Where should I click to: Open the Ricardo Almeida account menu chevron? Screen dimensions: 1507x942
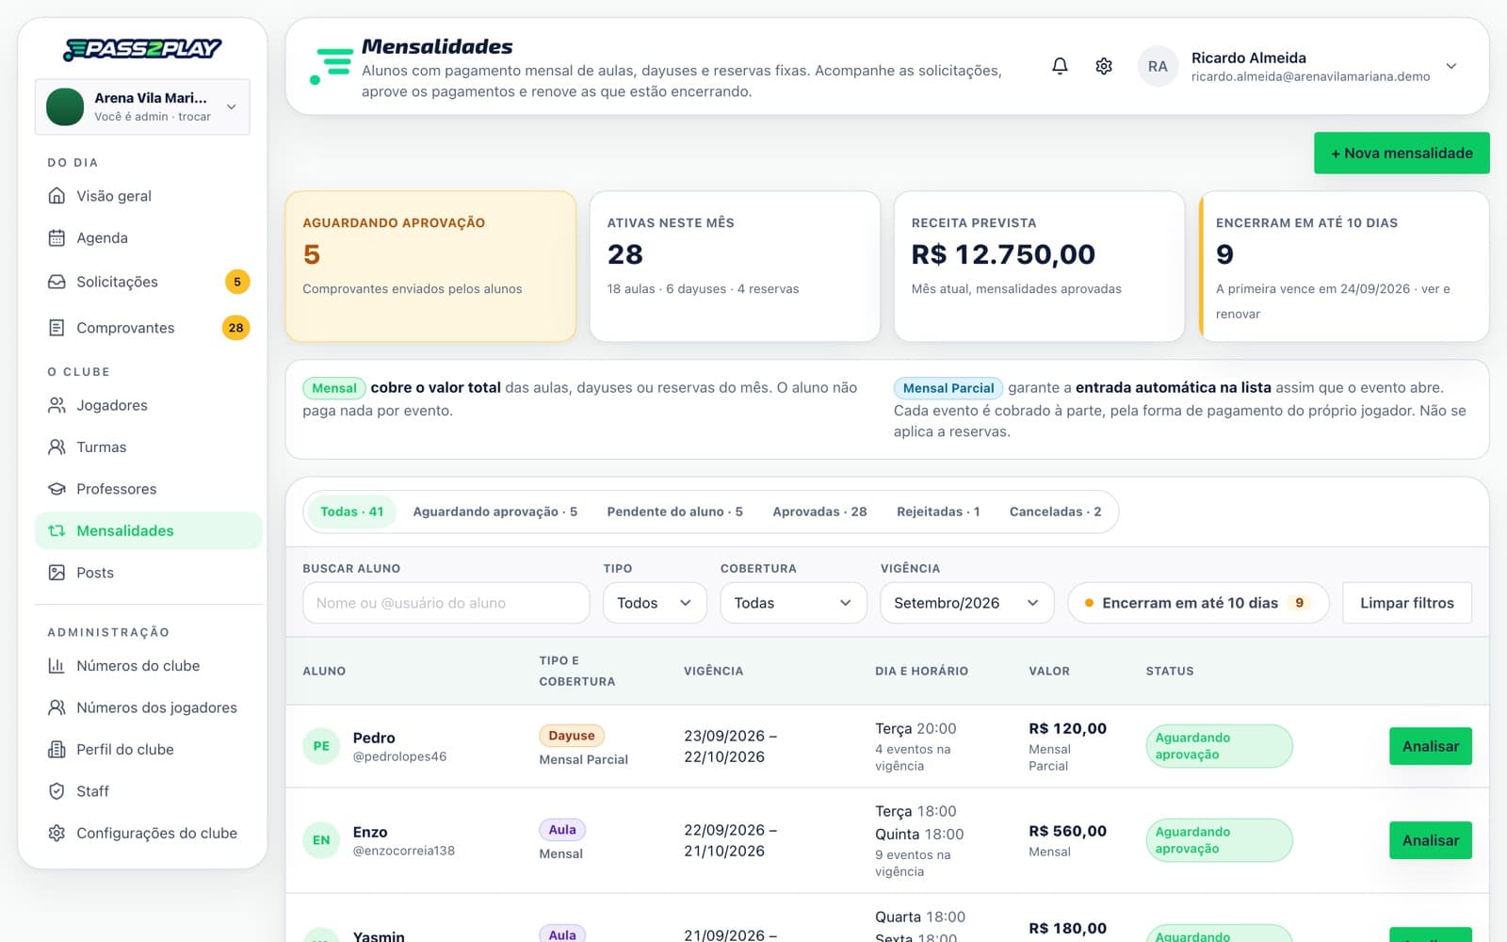(1451, 66)
